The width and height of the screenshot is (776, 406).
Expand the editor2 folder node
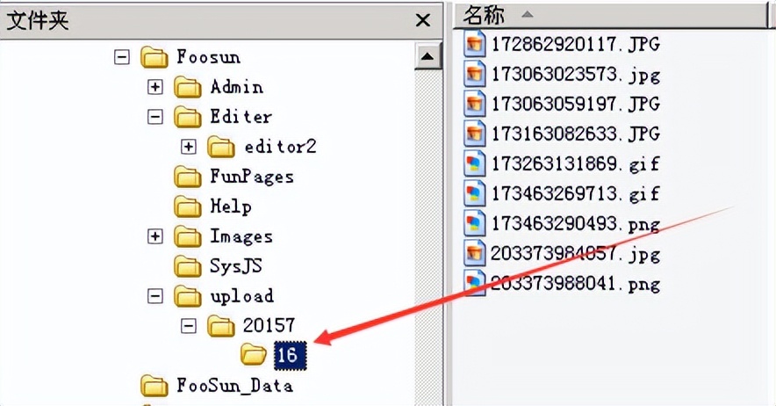click(x=188, y=147)
